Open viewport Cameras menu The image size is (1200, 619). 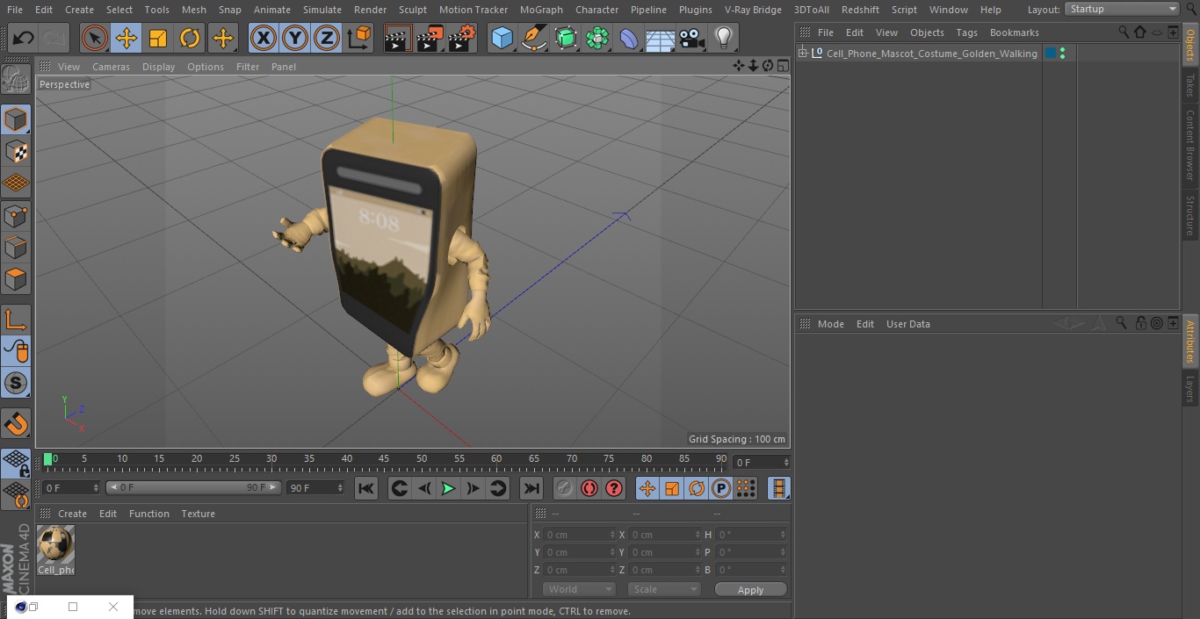click(111, 67)
